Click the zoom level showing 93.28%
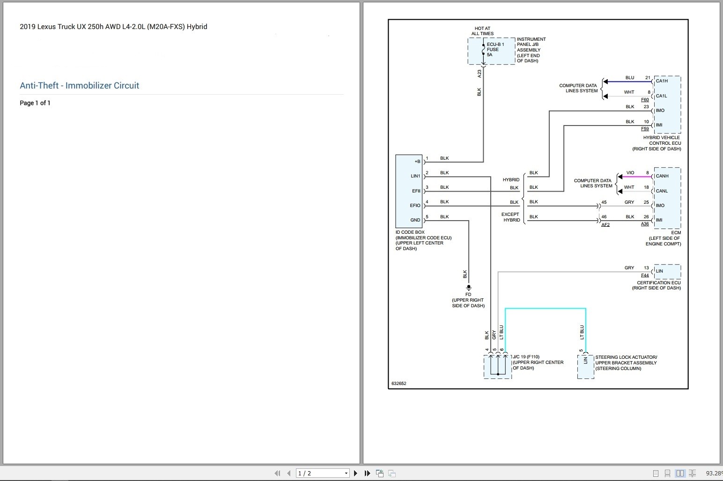This screenshot has width=723, height=481. click(714, 473)
